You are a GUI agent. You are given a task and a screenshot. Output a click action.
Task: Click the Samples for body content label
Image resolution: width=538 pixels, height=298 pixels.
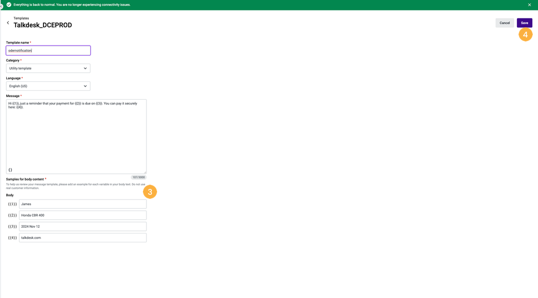click(x=25, y=179)
